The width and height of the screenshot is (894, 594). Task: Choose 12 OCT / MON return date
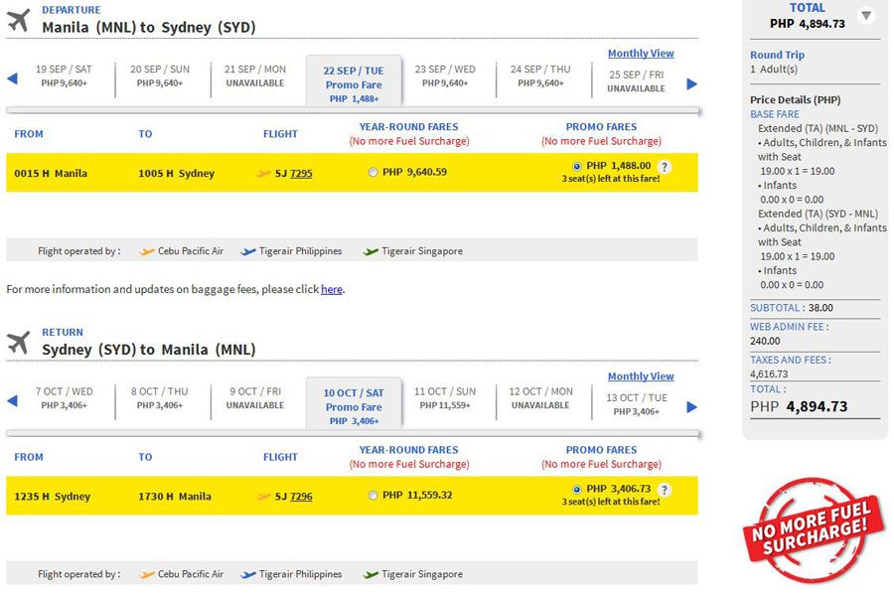[540, 398]
